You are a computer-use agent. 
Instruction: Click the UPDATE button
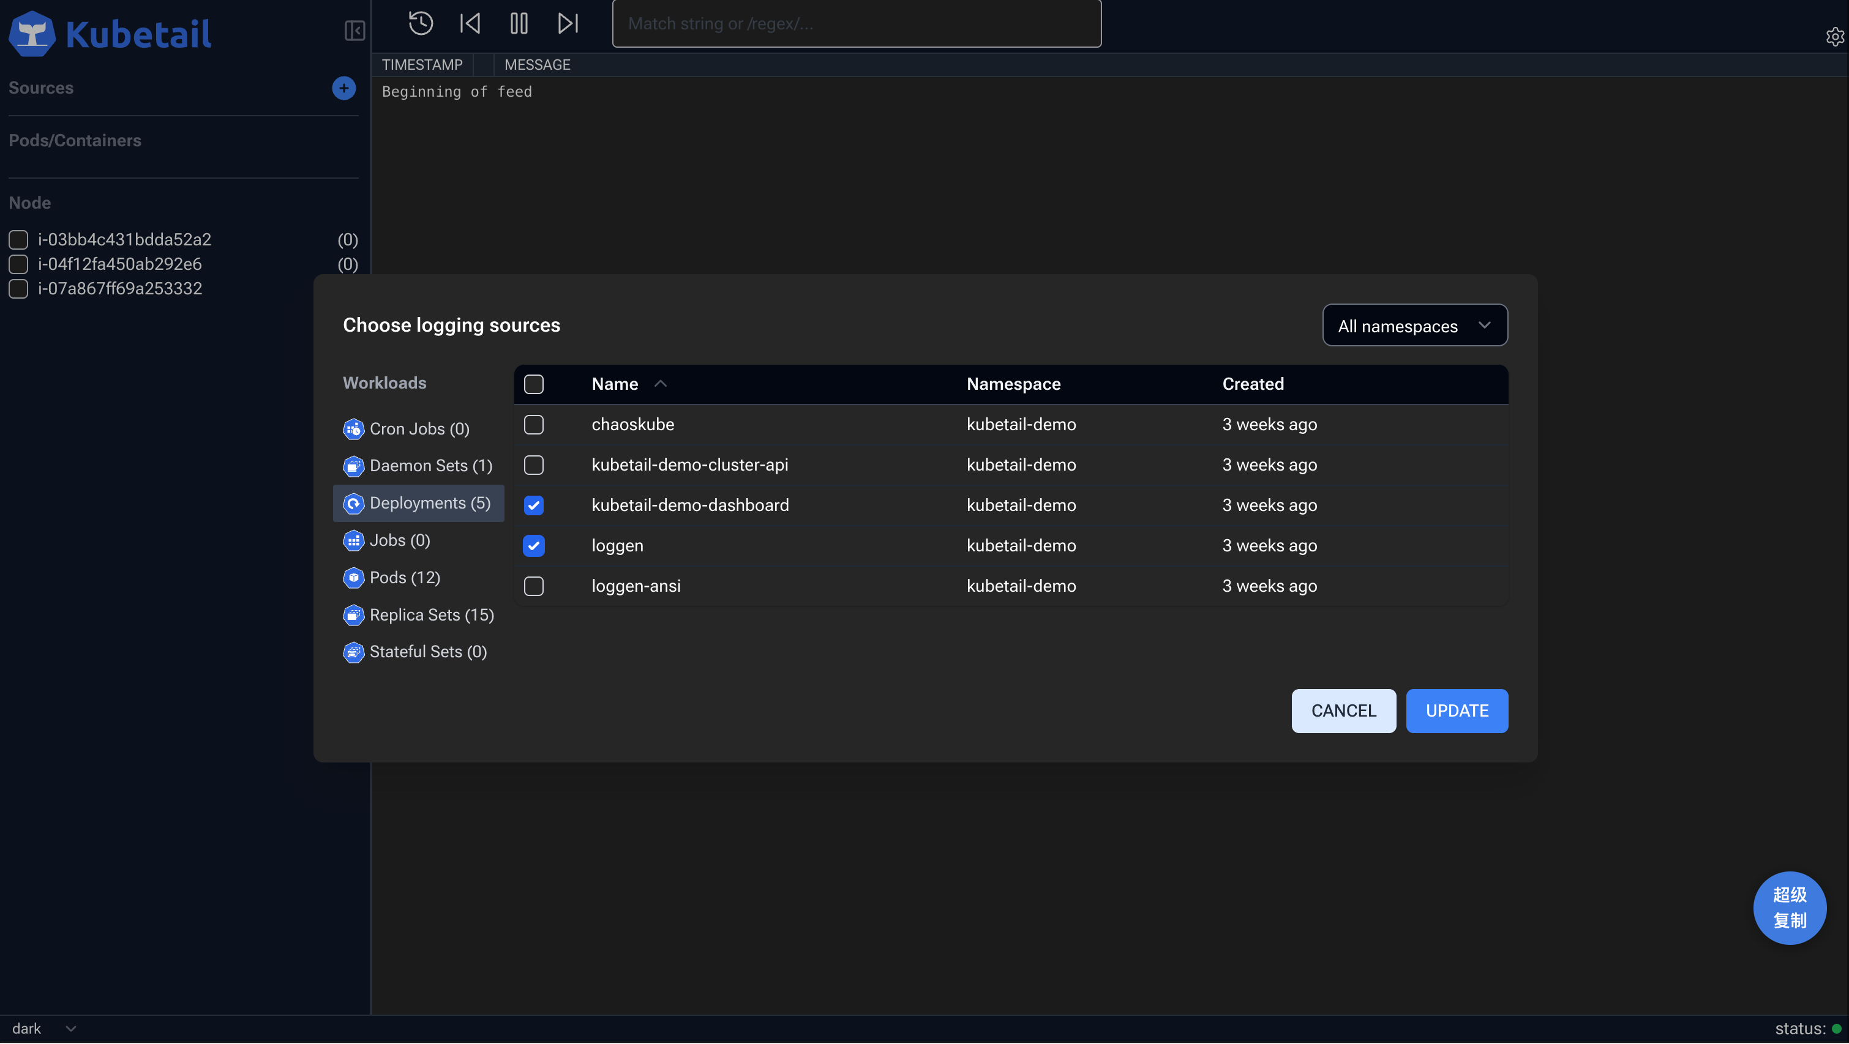(1457, 711)
